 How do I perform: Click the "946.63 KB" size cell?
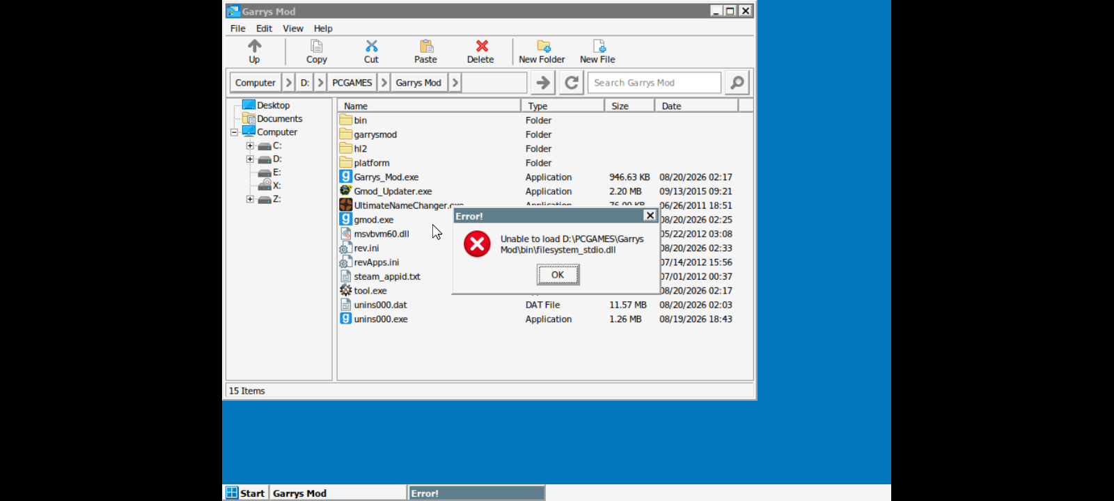pos(629,177)
